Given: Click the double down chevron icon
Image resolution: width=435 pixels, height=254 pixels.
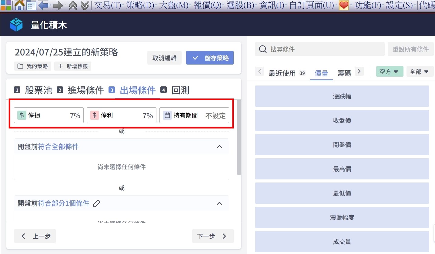Looking at the screenshot, I should click(85, 5).
